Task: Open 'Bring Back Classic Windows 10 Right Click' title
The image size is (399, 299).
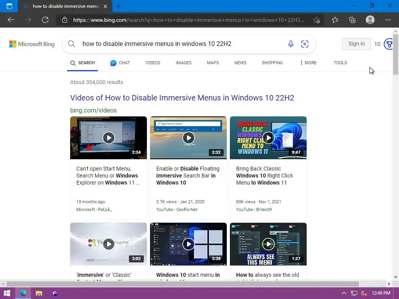Action: click(265, 176)
